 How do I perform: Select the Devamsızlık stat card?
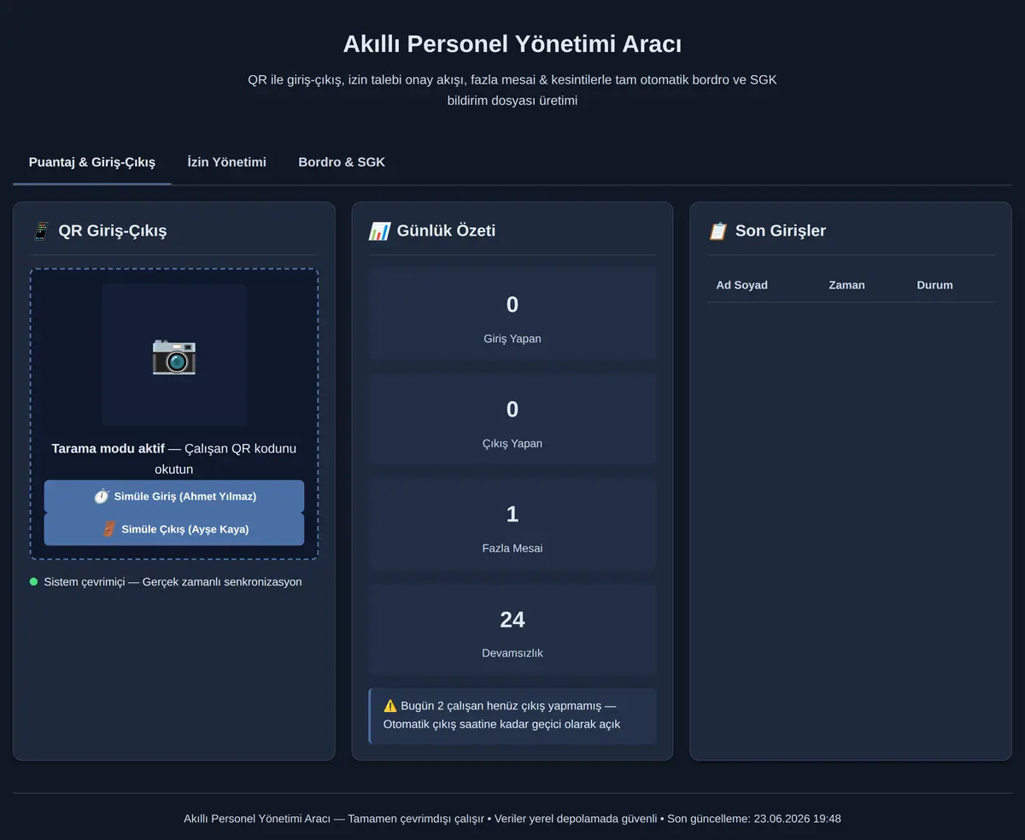tap(512, 628)
